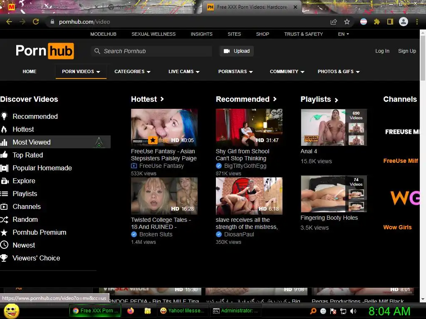Click the browser address bar URL
The width and height of the screenshot is (426, 319).
84,22
